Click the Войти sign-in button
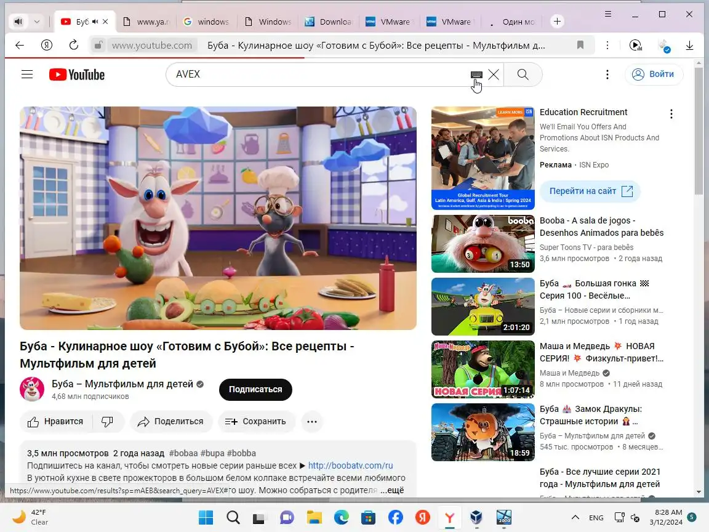This screenshot has height=532, width=709. [654, 74]
